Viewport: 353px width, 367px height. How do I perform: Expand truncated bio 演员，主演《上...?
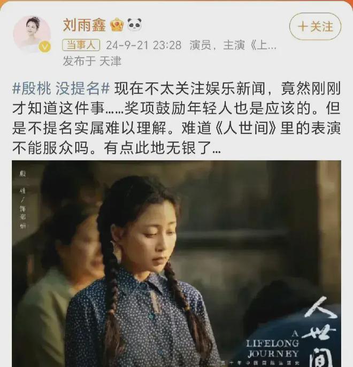pyautogui.click(x=233, y=45)
